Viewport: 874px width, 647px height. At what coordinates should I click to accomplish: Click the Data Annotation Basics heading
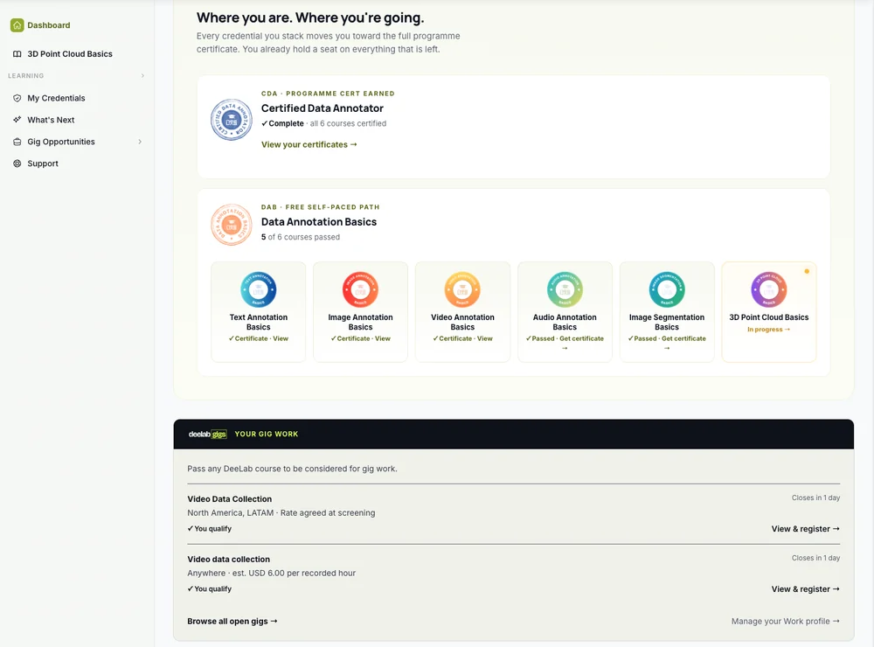pos(319,222)
